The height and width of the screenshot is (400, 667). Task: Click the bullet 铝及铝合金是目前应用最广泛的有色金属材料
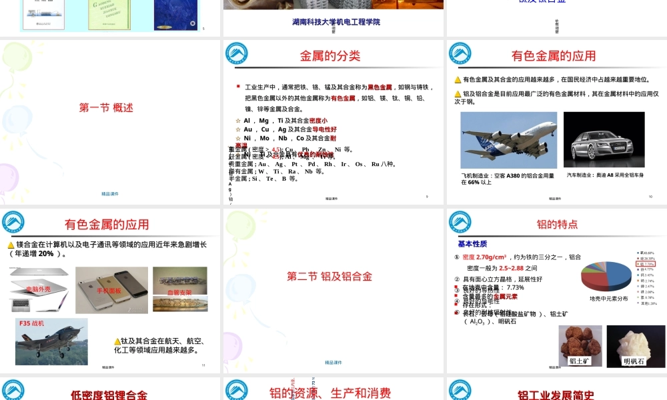tap(556, 97)
